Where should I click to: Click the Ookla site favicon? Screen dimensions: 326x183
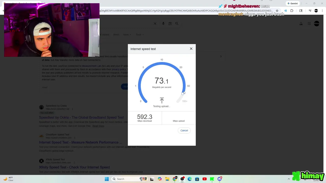[x=41, y=107]
